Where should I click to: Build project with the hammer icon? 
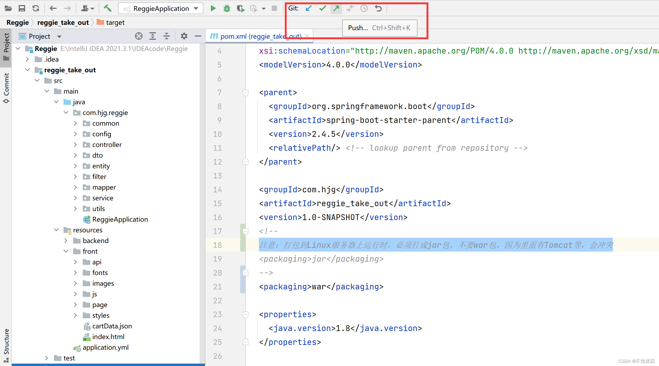108,9
